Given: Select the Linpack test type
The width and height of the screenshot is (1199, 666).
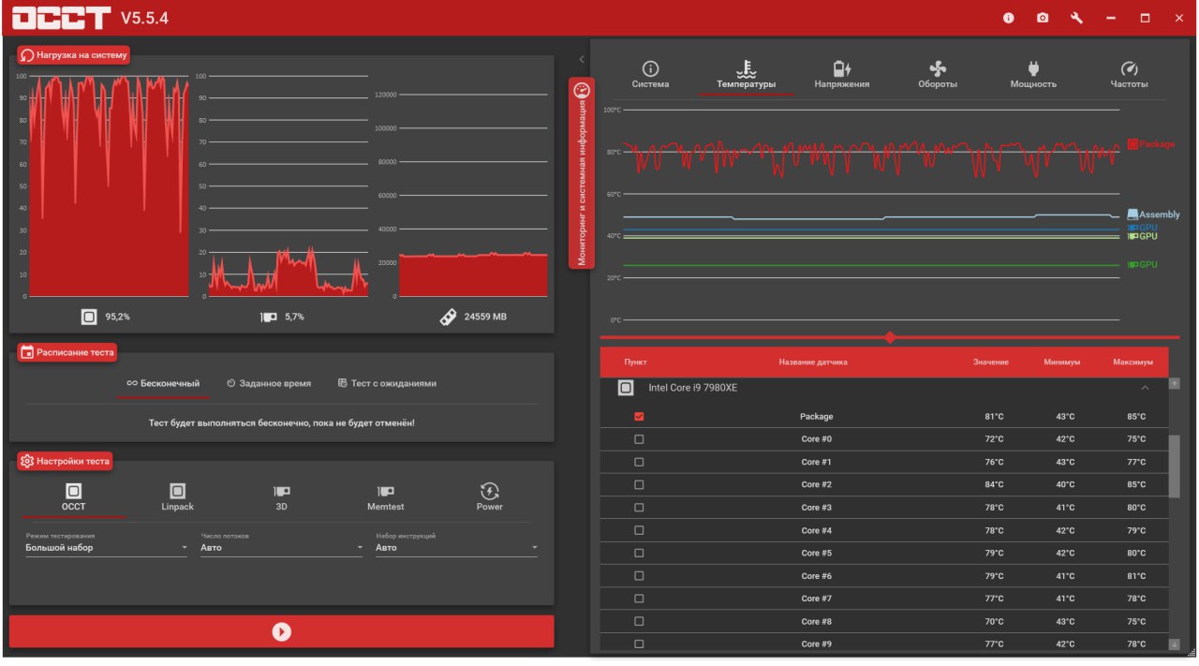Looking at the screenshot, I should pos(177,497).
